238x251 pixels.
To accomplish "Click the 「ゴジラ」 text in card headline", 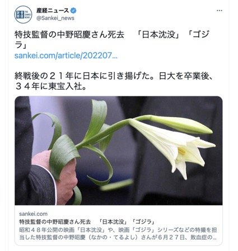I will pyautogui.click(x=144, y=222).
